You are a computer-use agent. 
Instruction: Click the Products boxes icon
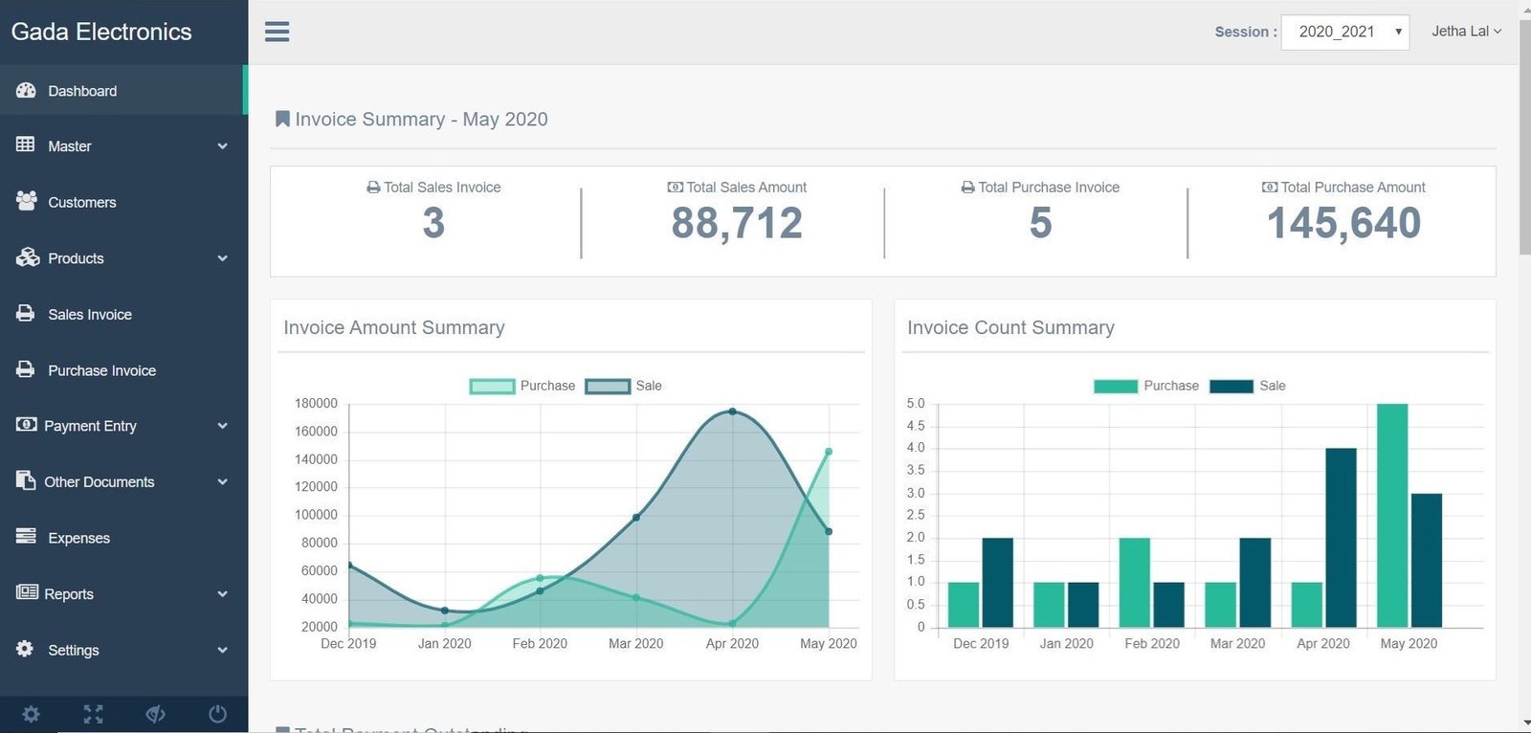pos(28,257)
